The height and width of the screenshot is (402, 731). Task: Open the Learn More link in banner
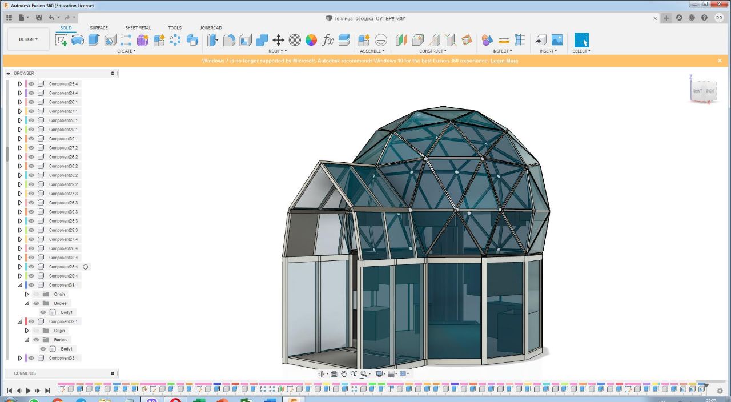504,61
